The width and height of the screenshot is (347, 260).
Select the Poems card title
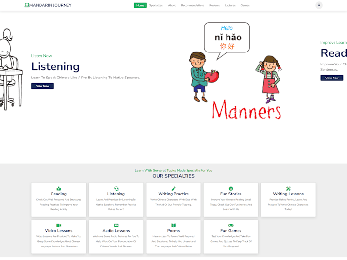(x=173, y=231)
